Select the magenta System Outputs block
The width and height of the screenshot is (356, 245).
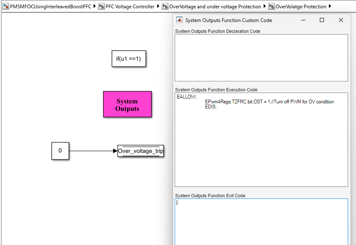[x=127, y=104]
